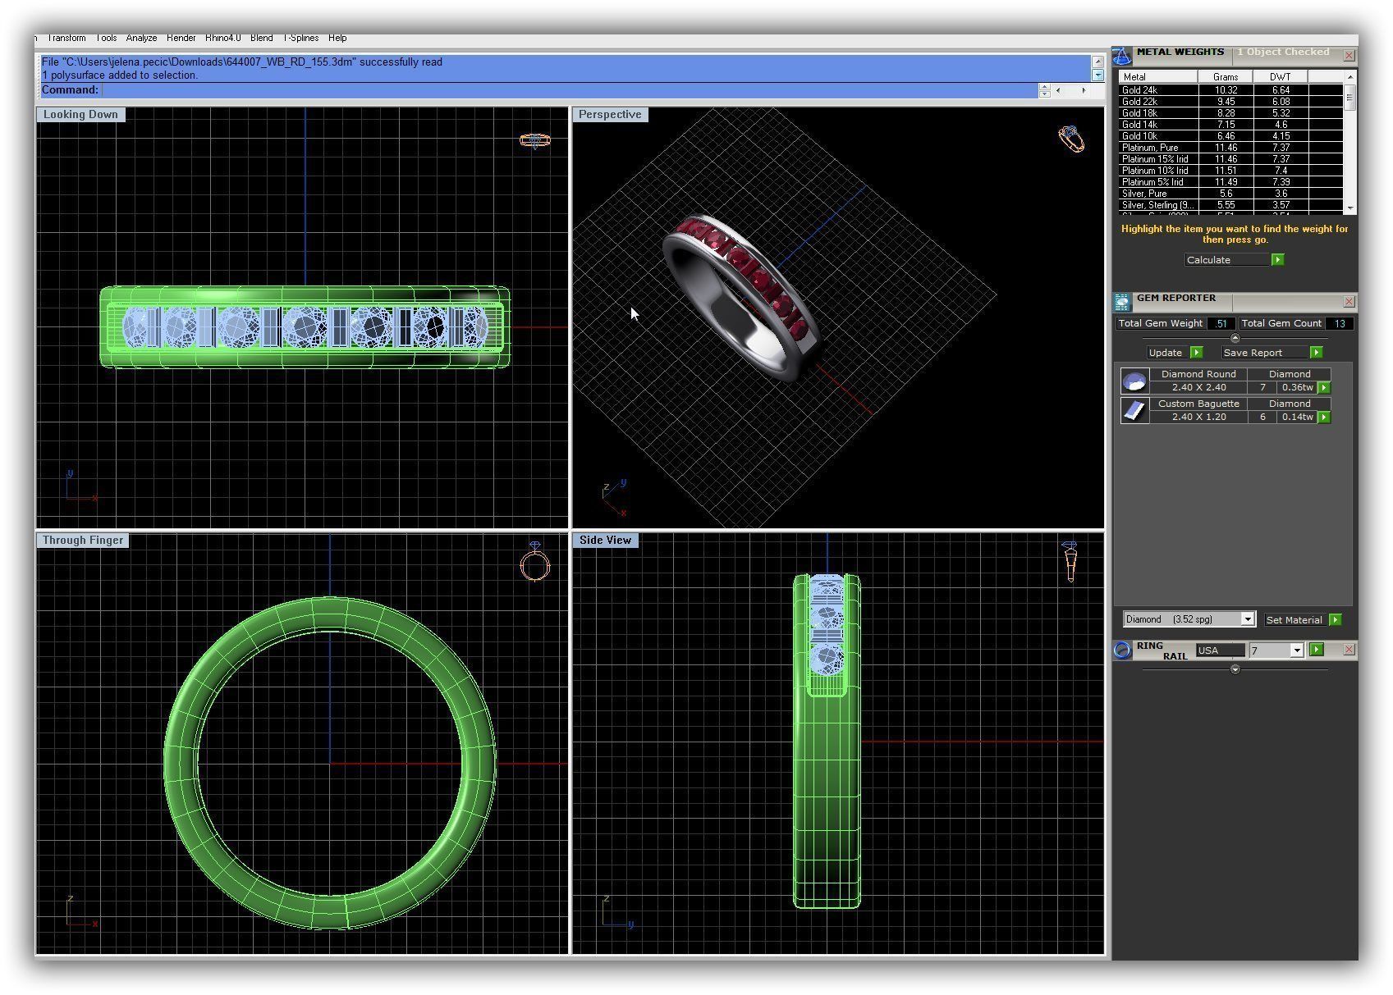Click ring icon in Through Finger viewport

[535, 563]
